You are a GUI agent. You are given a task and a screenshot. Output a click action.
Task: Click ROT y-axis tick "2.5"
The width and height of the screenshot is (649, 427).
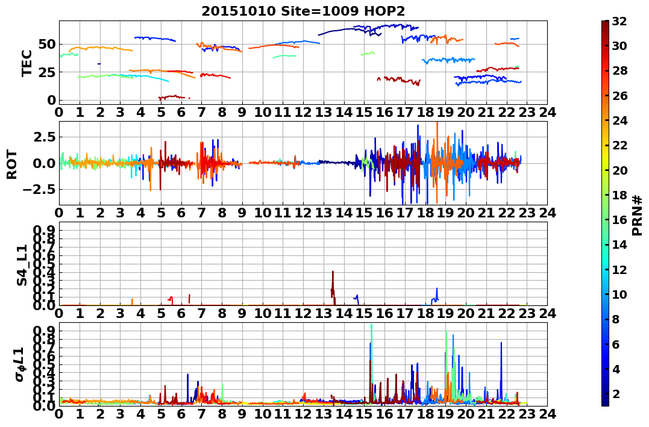click(45, 137)
